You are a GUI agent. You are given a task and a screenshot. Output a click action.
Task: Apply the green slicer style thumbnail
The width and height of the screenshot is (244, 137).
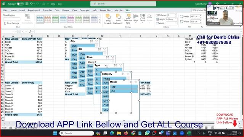pos(55,19)
